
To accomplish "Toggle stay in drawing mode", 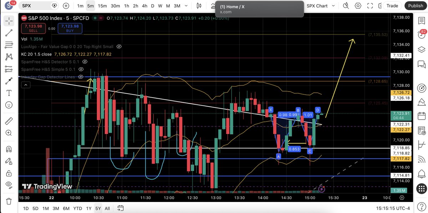I will pos(9,161).
